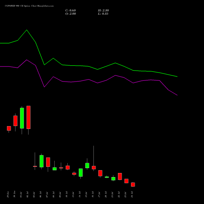Image resolution: width=204 pixels, height=204 pixels.
Task: Select the high value H: 2.30
Action: click(103, 11)
